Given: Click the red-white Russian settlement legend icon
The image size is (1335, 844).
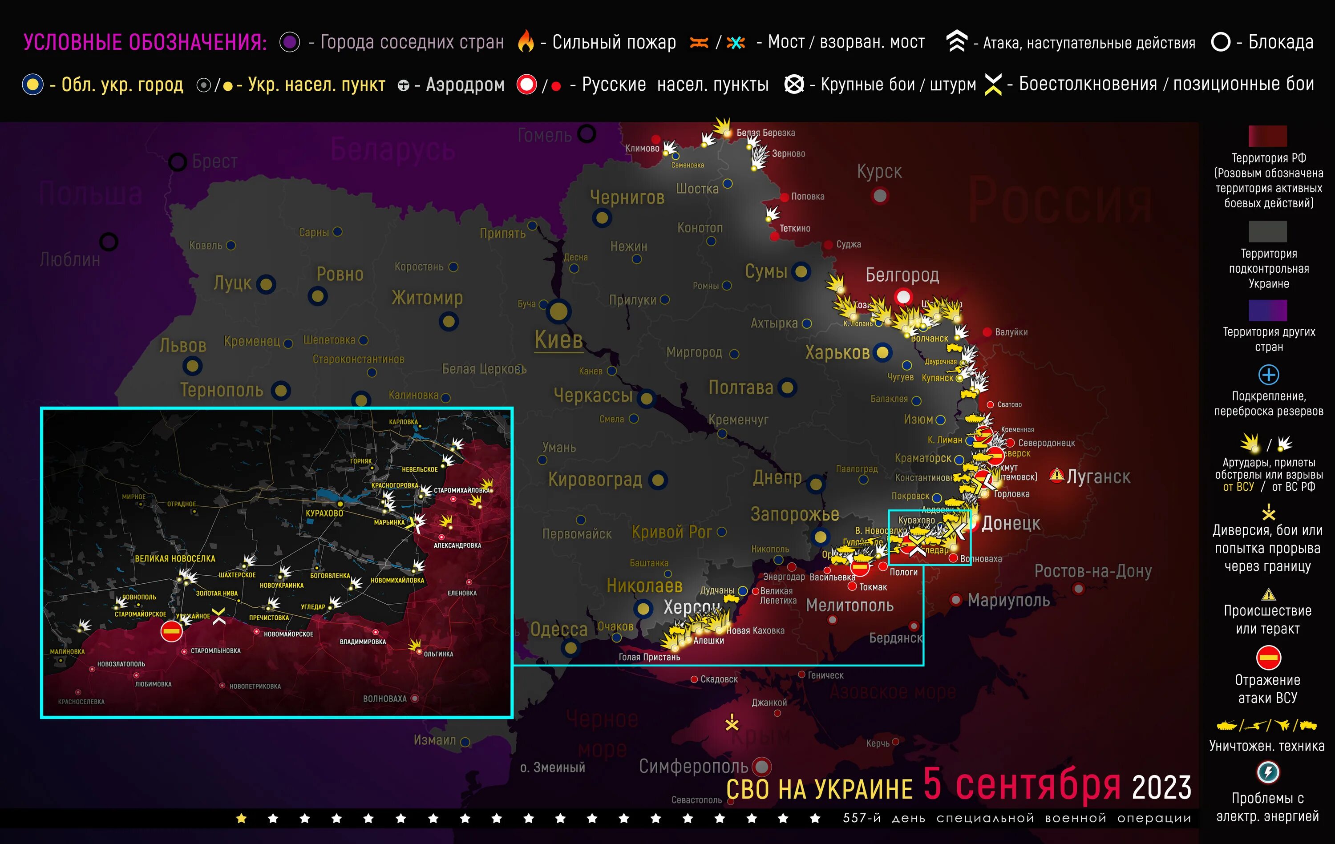Looking at the screenshot, I should pyautogui.click(x=527, y=84).
